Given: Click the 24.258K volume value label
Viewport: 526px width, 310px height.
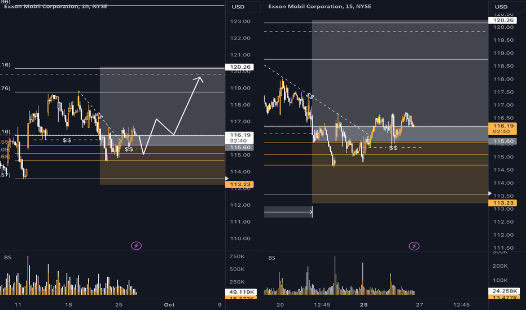Looking at the screenshot, I should (x=505, y=291).
